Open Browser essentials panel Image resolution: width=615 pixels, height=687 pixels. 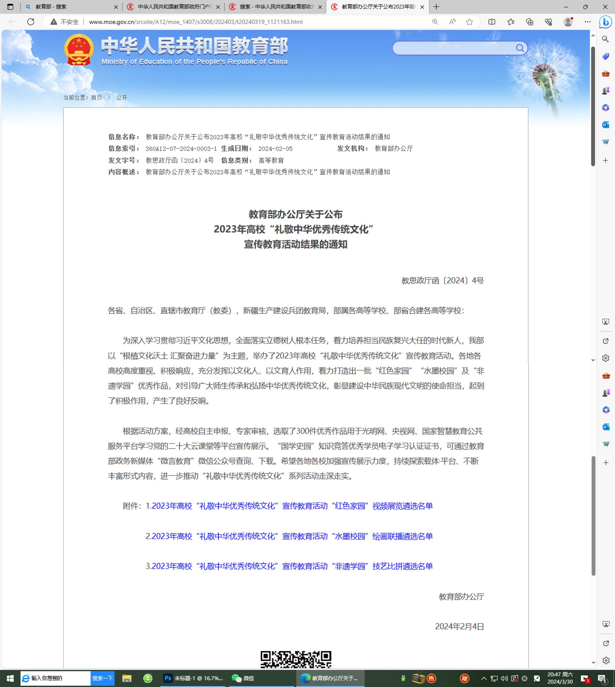click(x=548, y=22)
